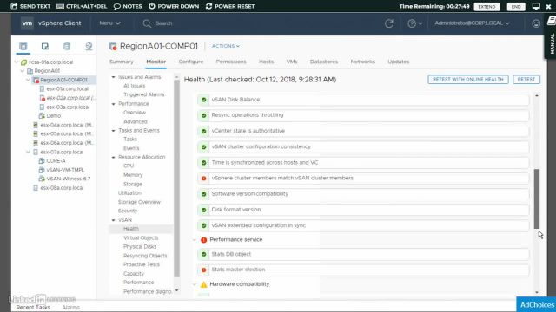The image size is (556, 312).
Task: Click RETEST WITH ONLINE HEALTH button
Action: tap(468, 79)
